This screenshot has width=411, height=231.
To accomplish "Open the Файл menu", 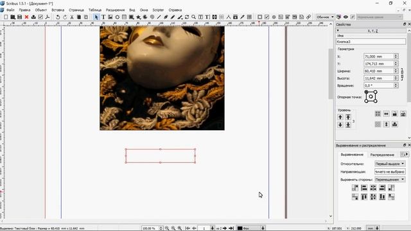I will click(x=10, y=10).
